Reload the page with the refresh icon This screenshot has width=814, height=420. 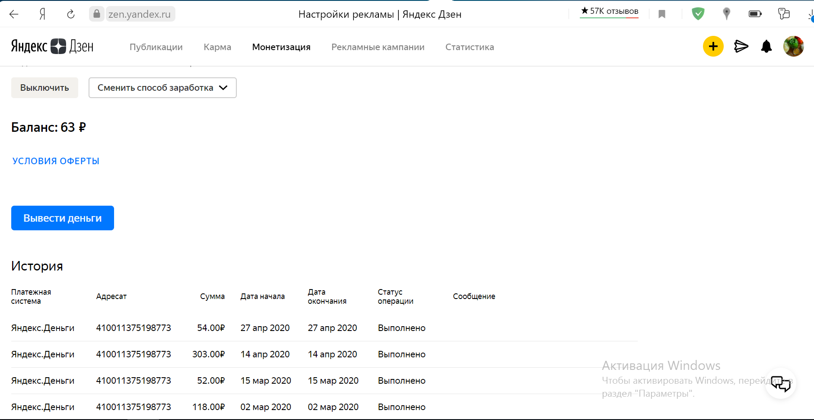tap(71, 14)
